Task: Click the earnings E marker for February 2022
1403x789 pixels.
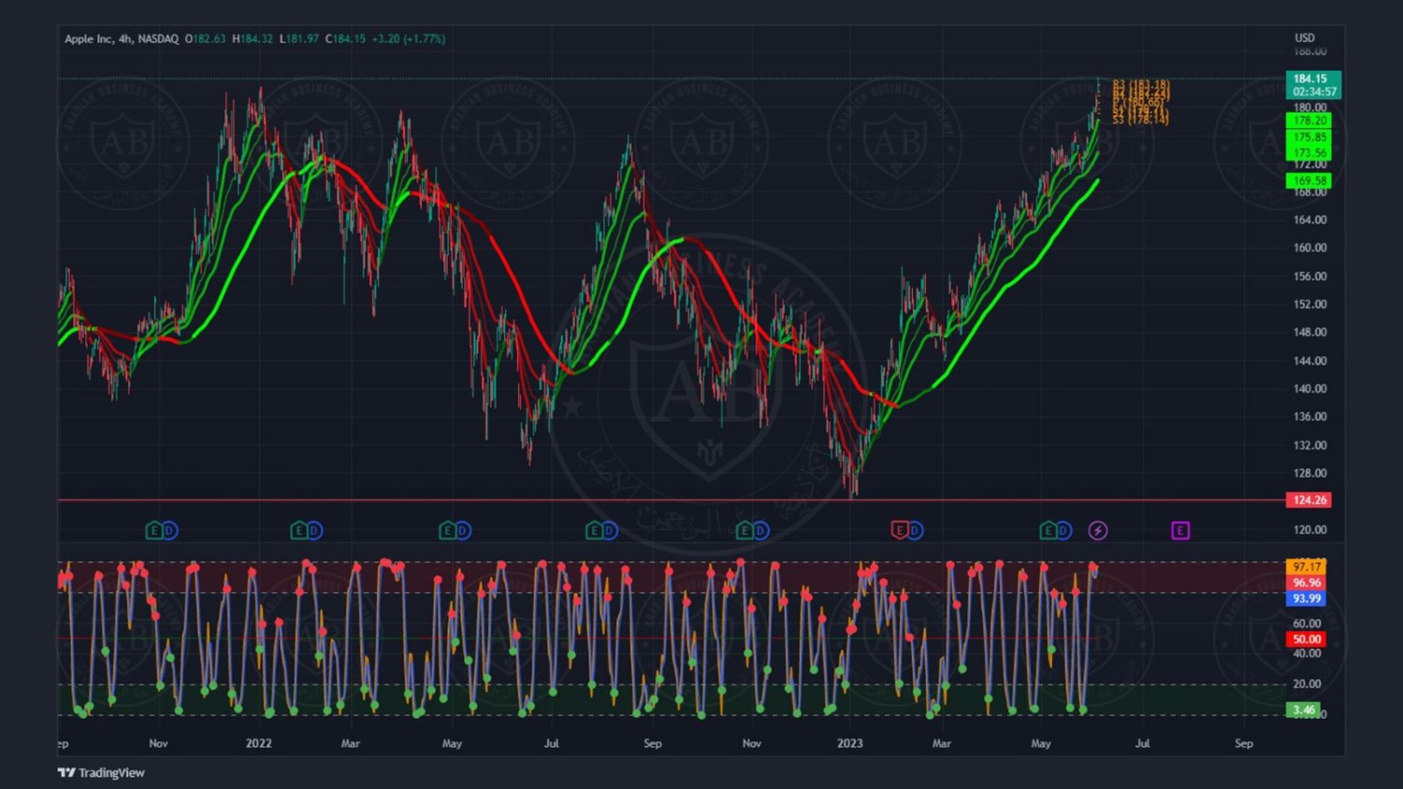Action: tap(299, 531)
